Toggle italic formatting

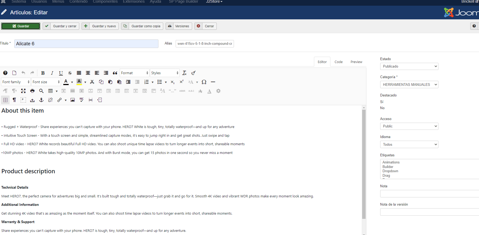coord(52,73)
